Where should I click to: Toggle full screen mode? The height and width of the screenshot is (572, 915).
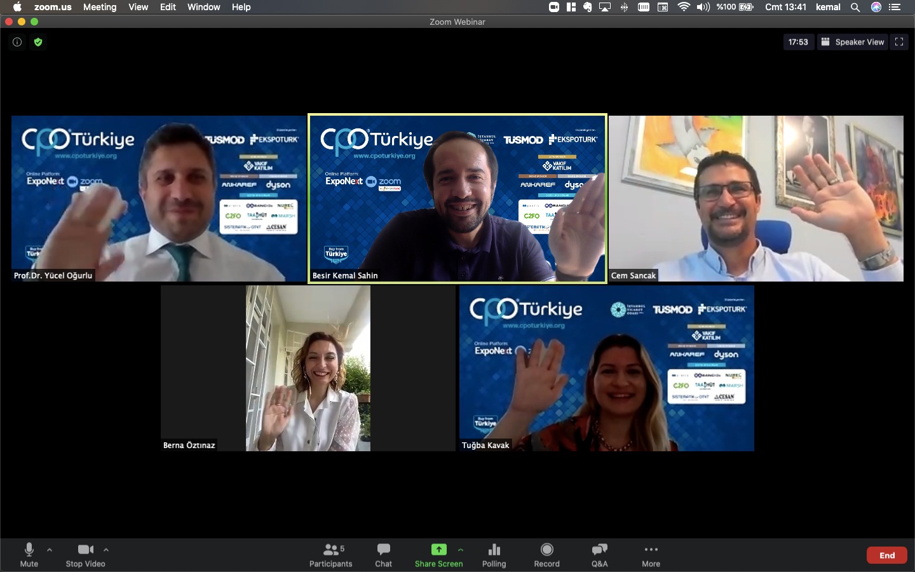(899, 42)
